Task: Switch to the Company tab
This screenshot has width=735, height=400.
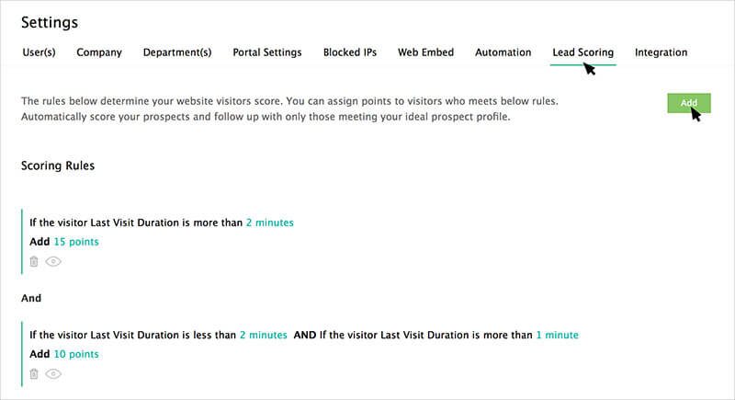Action: (99, 52)
